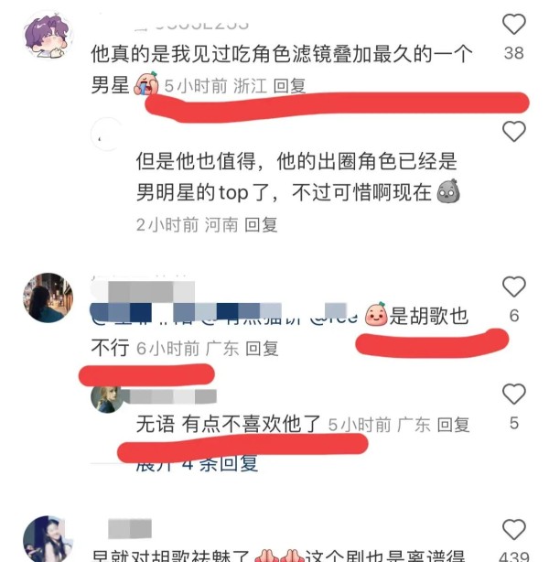Screen dimensions: 549x562
Task: Open the blonde woman avatar on reply
Action: point(107,398)
